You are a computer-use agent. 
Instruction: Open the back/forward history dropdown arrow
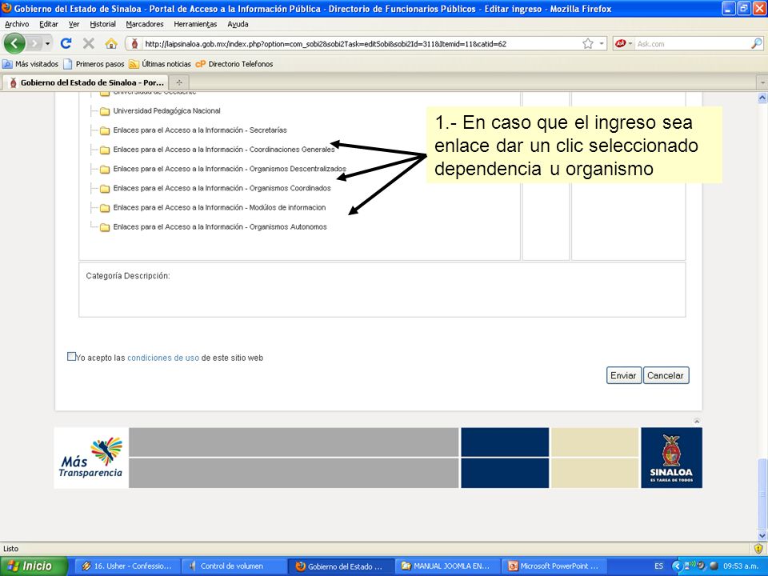[47, 43]
